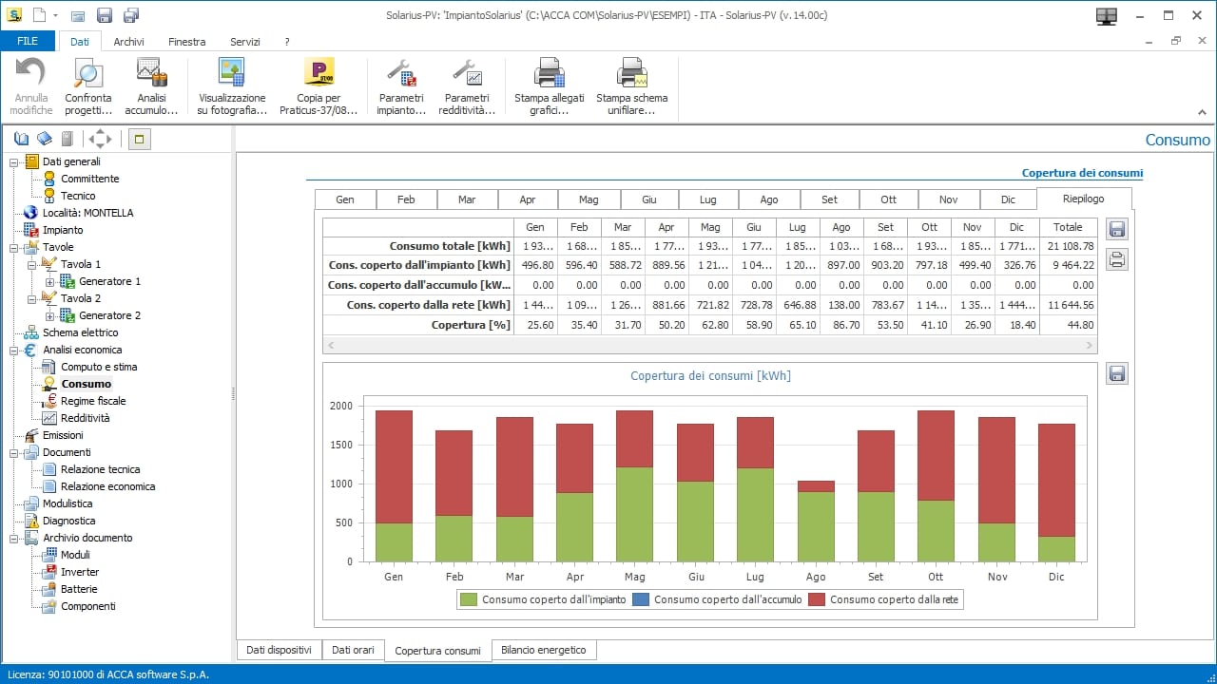Open the Confronta progetti tool
The width and height of the screenshot is (1217, 684).
87,84
